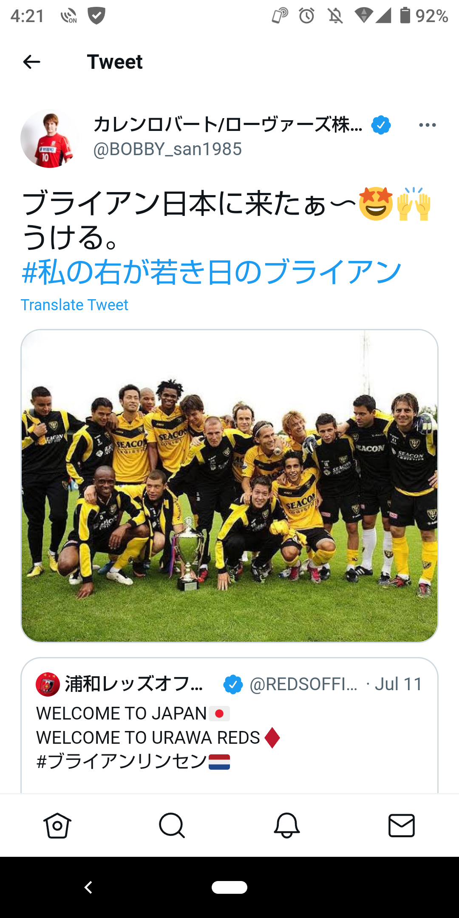Open the Search tab magnifier icon
This screenshot has height=918, width=459.
pos(172,825)
